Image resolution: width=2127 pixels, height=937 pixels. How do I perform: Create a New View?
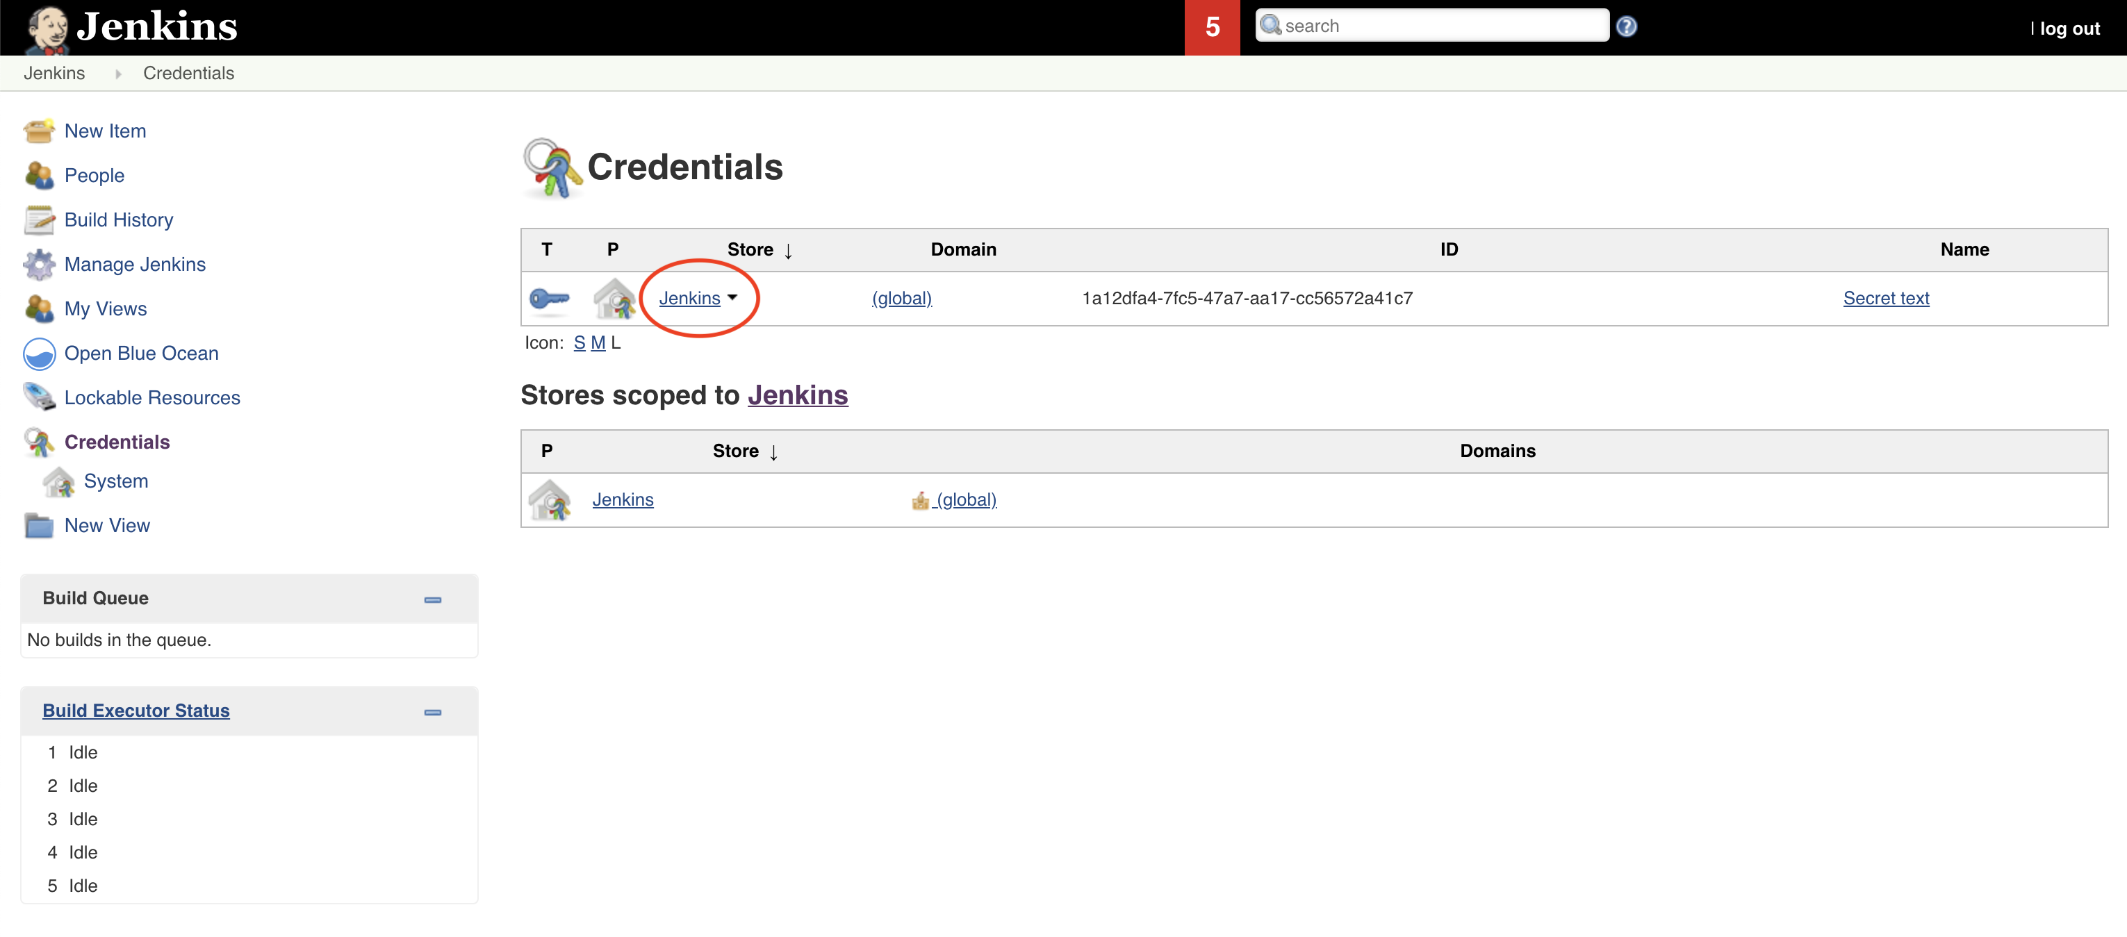[x=107, y=525]
